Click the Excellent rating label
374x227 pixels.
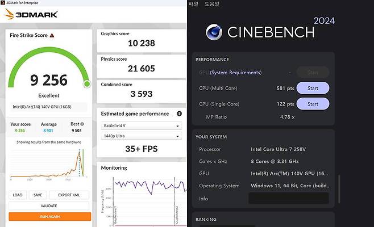(x=49, y=95)
